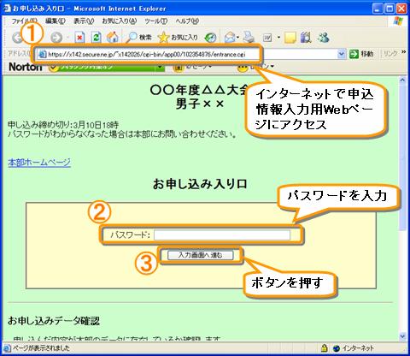Print the page using the printer icon

(249, 38)
